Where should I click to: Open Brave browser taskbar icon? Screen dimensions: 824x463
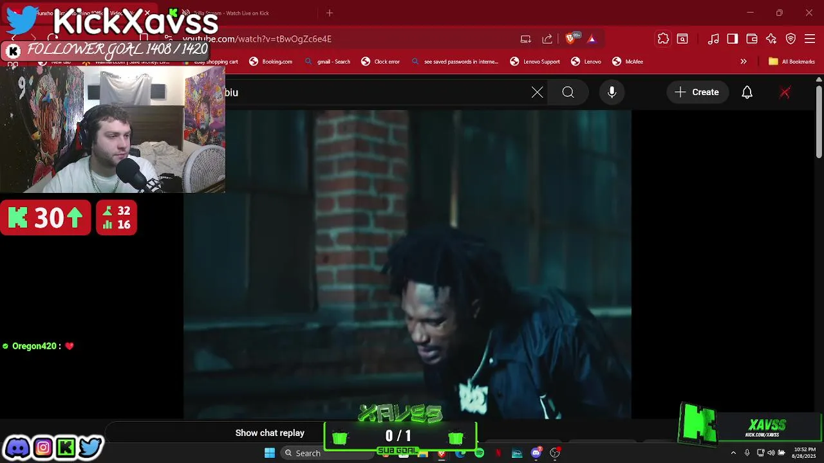(x=441, y=454)
